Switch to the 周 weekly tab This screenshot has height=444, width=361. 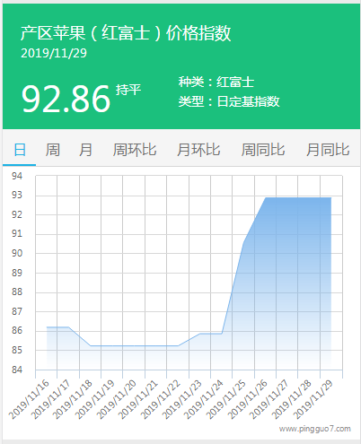point(53,150)
